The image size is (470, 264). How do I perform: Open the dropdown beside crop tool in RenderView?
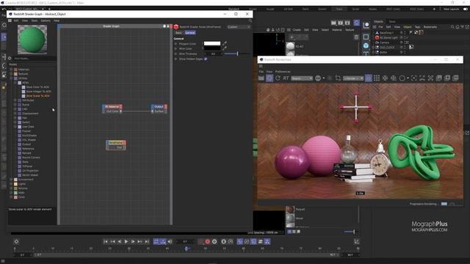point(353,78)
